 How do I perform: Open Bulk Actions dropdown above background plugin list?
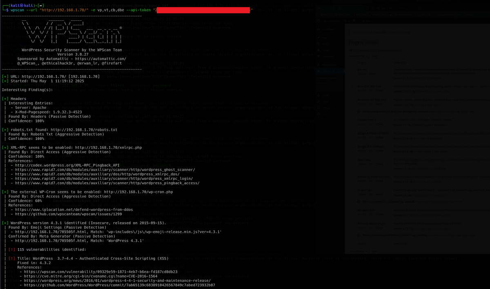(359, 56)
